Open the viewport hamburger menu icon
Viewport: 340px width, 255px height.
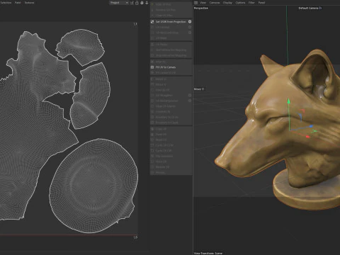[195, 3]
